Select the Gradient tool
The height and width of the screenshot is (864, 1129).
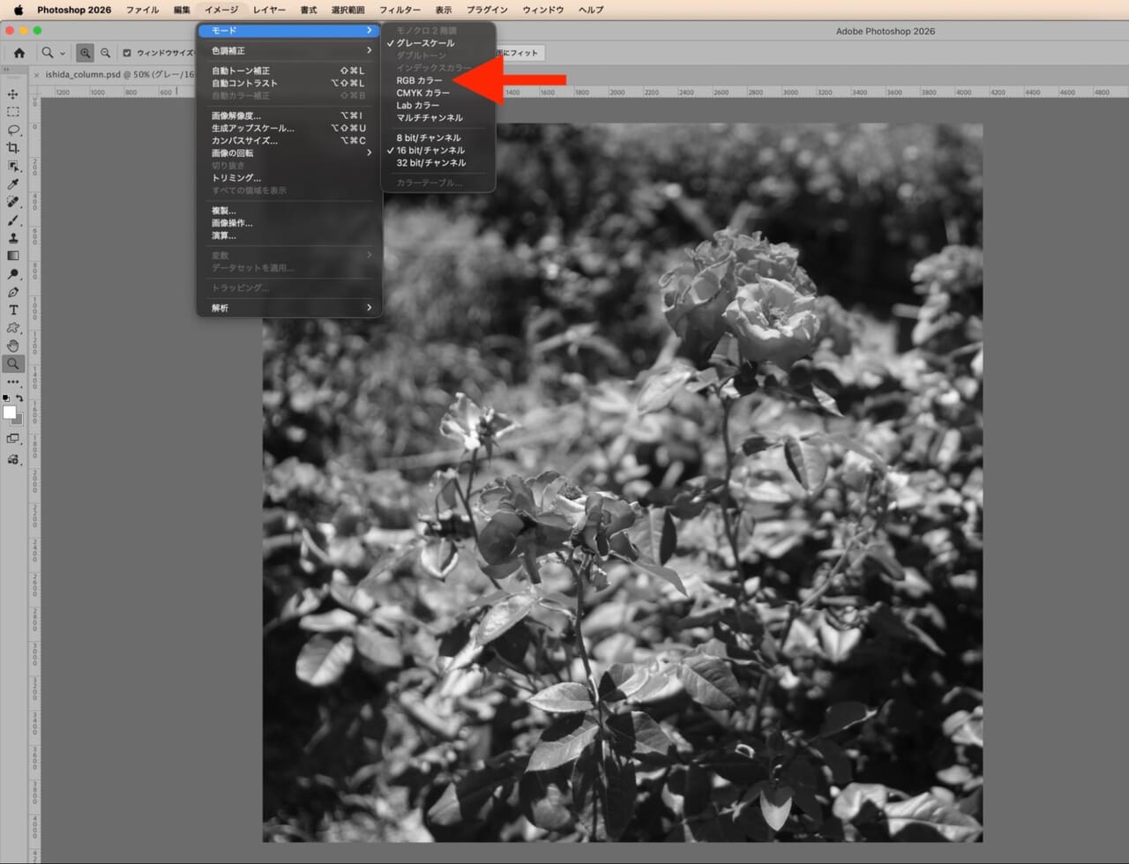(12, 256)
